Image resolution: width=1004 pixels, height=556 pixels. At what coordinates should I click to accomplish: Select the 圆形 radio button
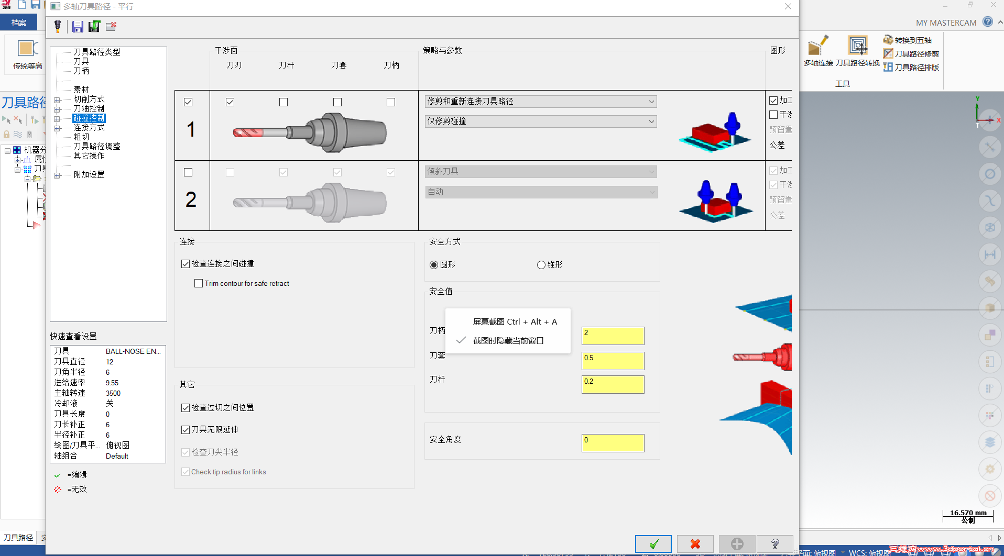[x=434, y=265]
